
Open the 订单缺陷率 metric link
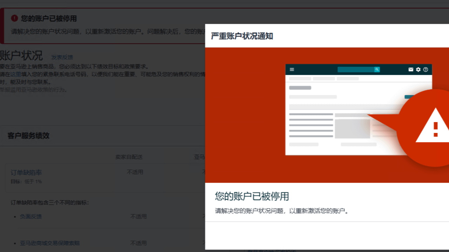26,173
